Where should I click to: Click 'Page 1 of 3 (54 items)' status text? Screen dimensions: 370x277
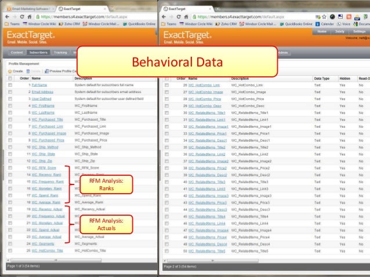23,266
